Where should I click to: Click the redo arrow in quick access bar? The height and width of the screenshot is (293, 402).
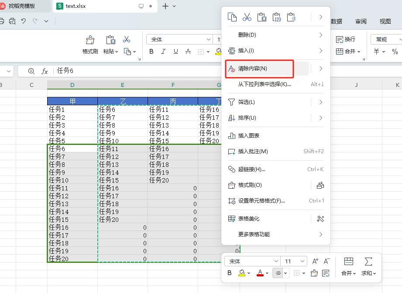[35, 21]
